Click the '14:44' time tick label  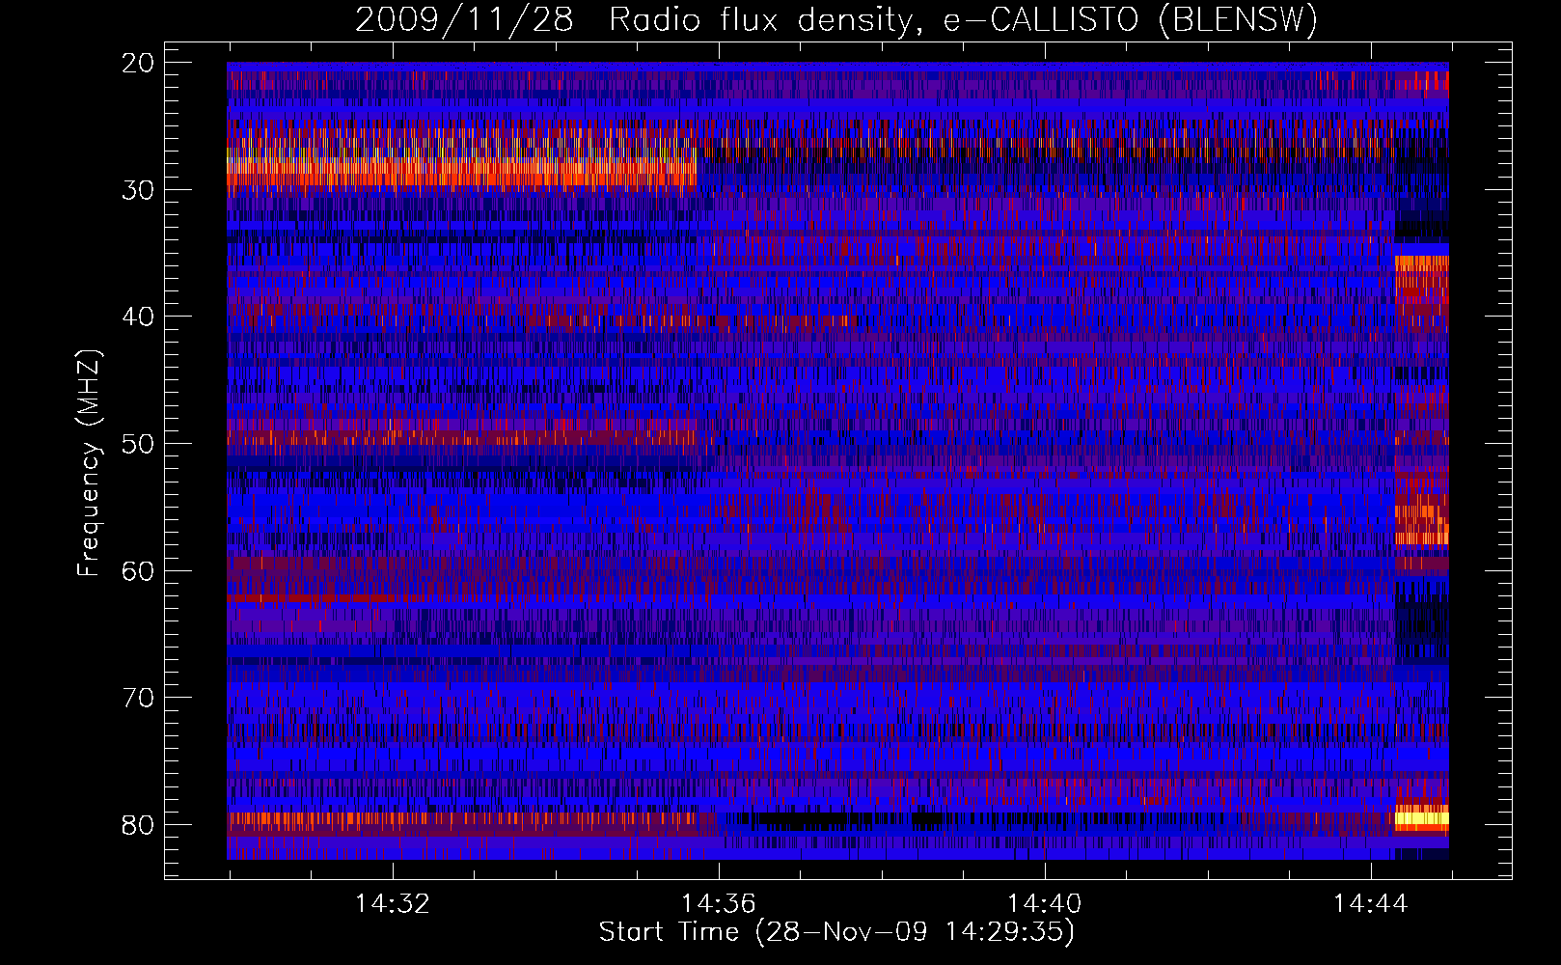pyautogui.click(x=1370, y=904)
